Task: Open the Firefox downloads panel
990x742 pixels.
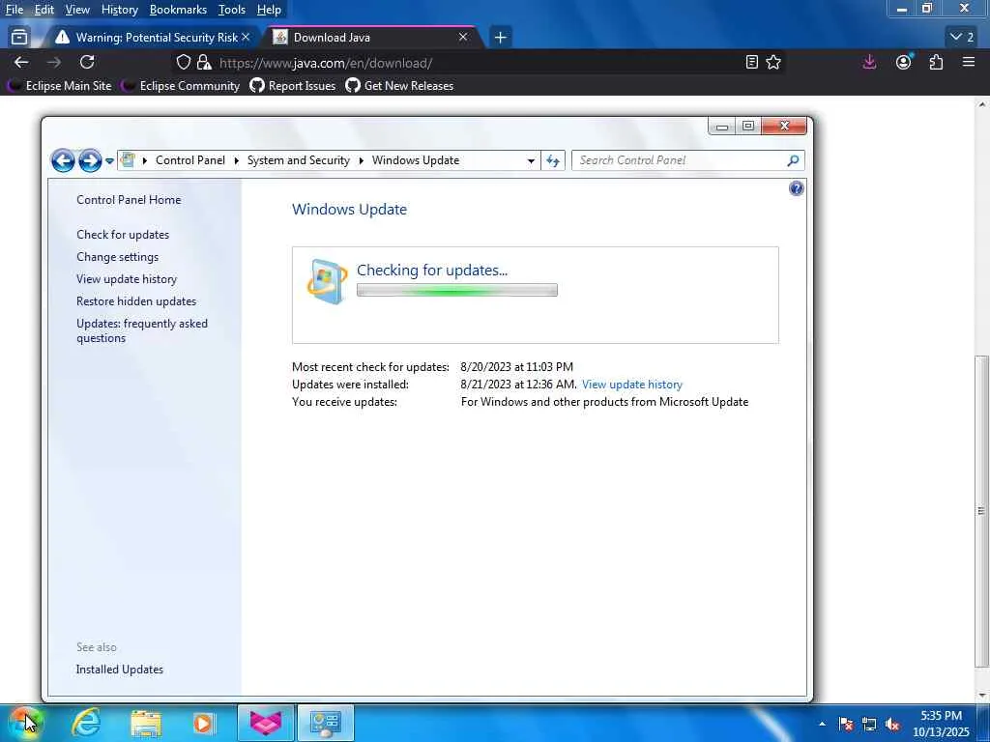Action: pos(869,63)
